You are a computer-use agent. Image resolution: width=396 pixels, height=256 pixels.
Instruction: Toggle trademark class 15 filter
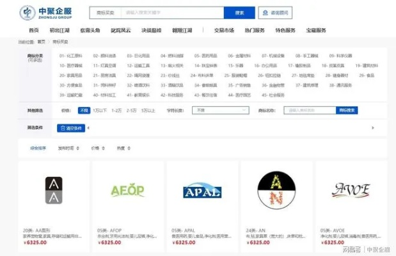[235, 65]
